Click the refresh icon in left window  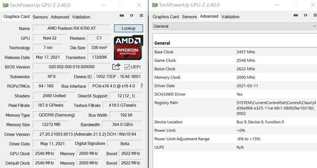coord(132,16)
